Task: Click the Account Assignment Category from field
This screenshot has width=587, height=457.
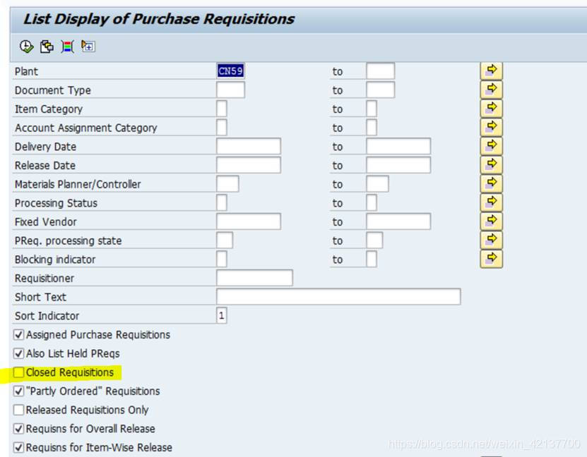Action: coord(222,128)
